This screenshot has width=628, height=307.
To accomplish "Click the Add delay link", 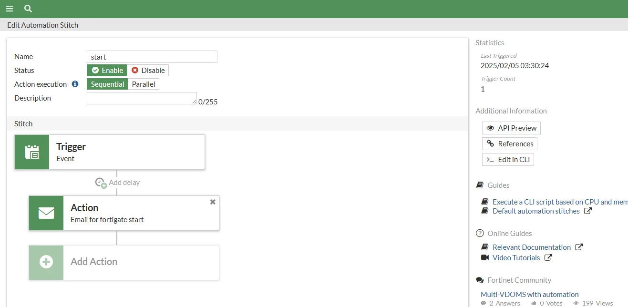I will 124,182.
